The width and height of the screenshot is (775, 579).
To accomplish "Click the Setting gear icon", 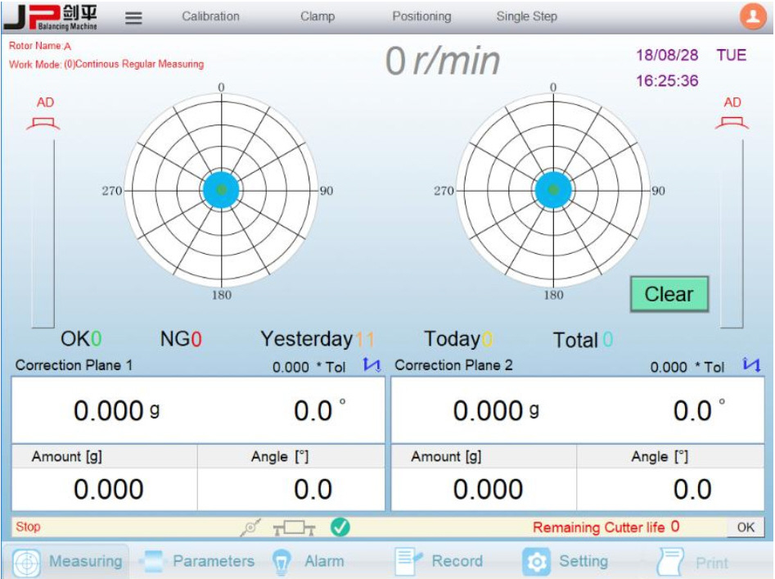I will tap(537, 562).
